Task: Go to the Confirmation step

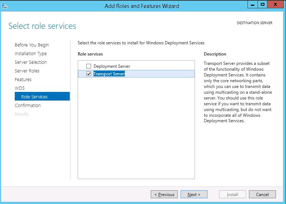Action: pos(28,106)
